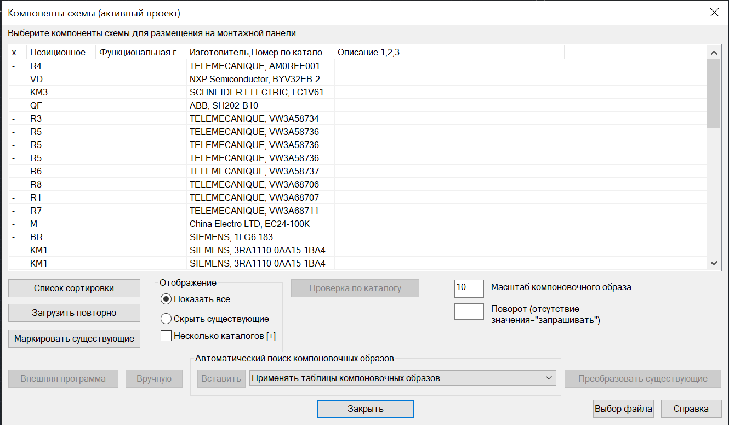Click Загрузить повторно button
This screenshot has height=425, width=729.
74,313
